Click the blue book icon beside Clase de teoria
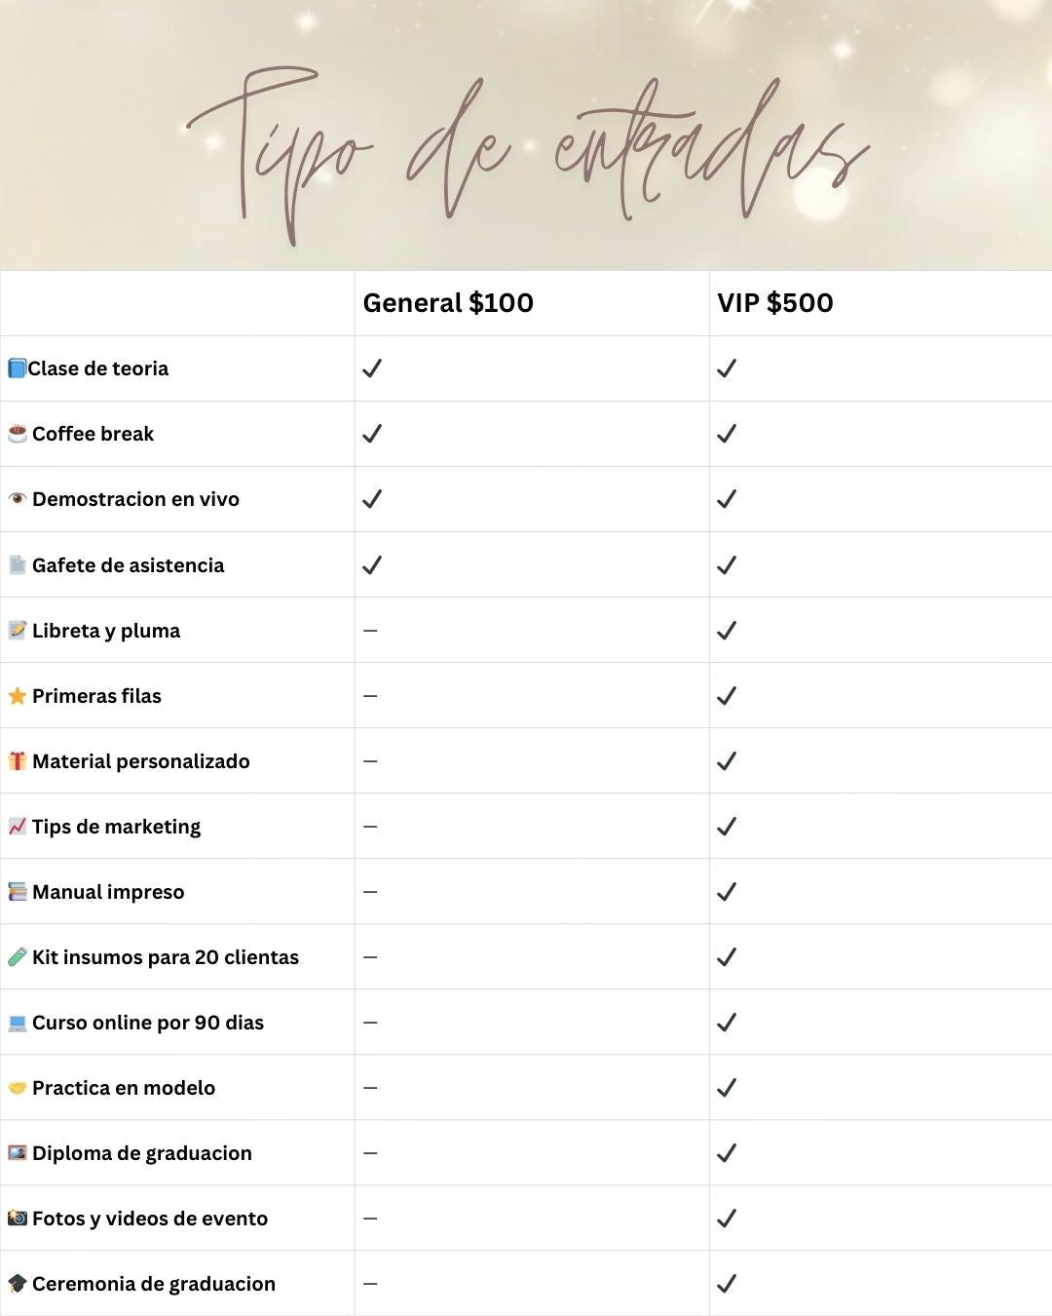Screen dimensions: 1052x1316 click(x=17, y=368)
